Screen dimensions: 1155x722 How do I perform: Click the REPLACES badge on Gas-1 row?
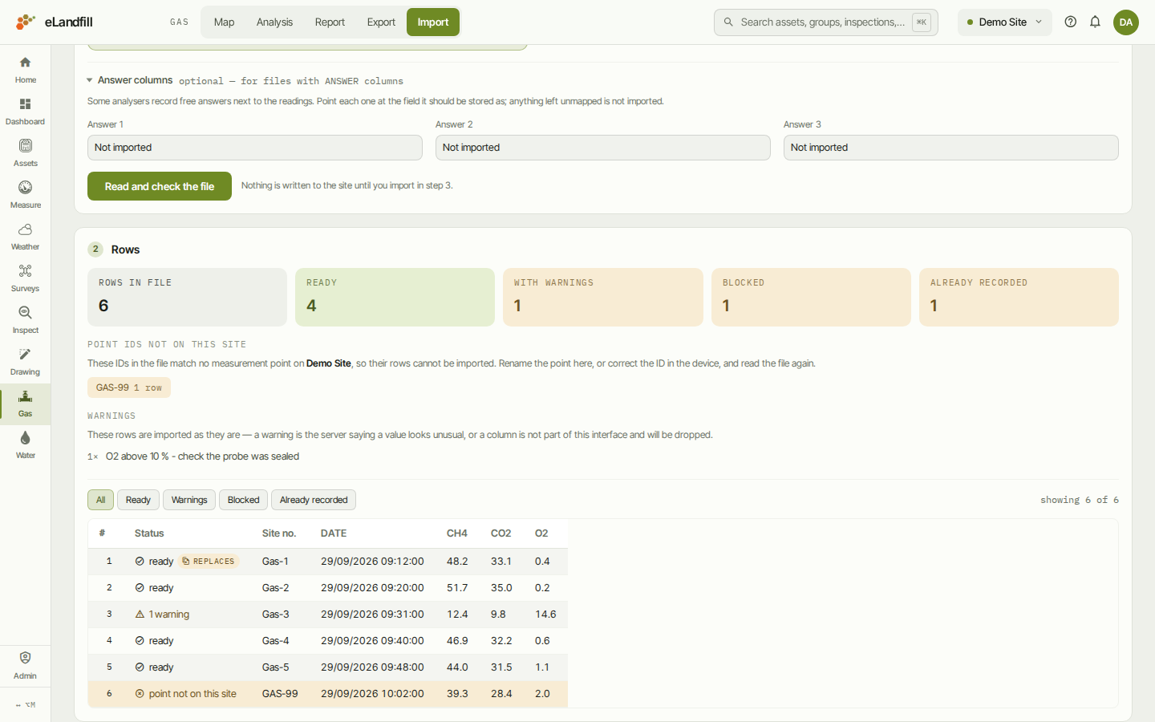pyautogui.click(x=209, y=562)
